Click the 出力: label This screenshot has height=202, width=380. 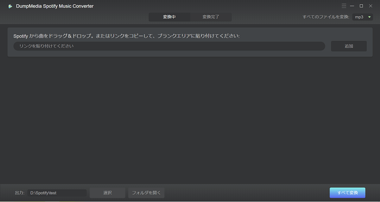19,193
